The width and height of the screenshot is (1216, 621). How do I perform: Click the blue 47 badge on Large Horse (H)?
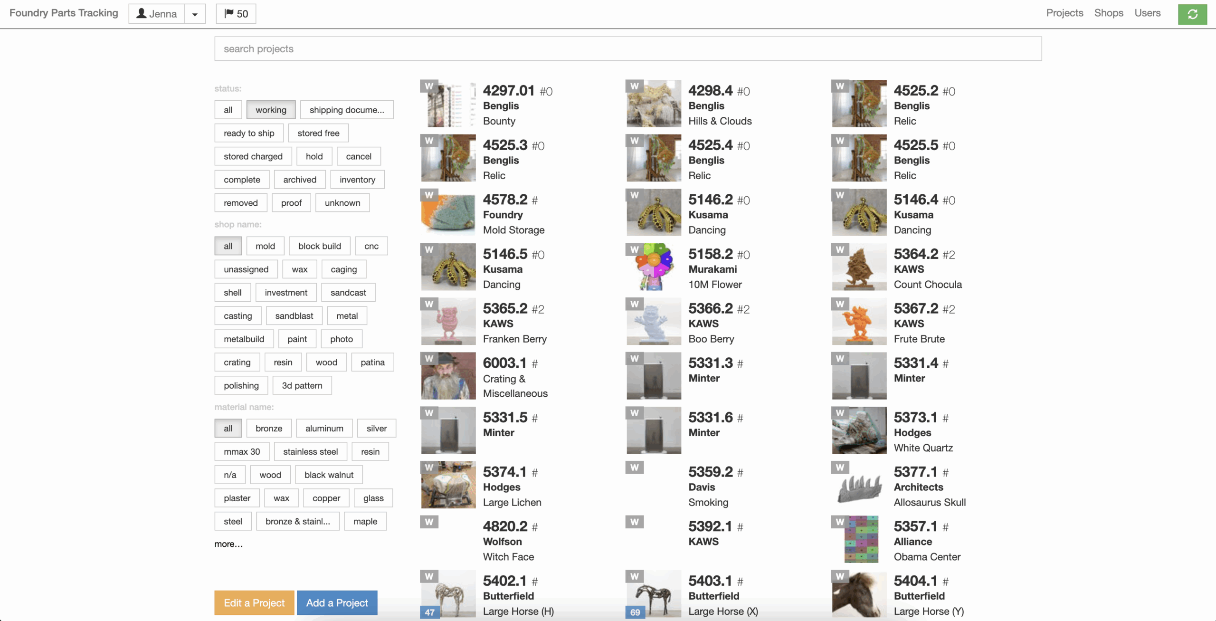click(x=429, y=612)
